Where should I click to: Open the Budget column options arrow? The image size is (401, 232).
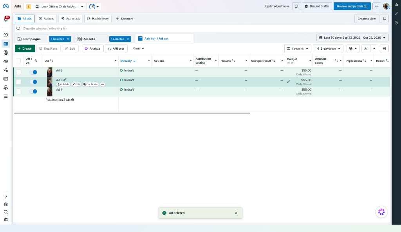click(310, 61)
